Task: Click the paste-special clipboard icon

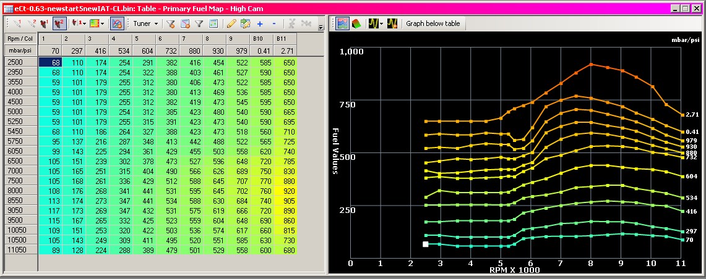Action: tap(245, 24)
